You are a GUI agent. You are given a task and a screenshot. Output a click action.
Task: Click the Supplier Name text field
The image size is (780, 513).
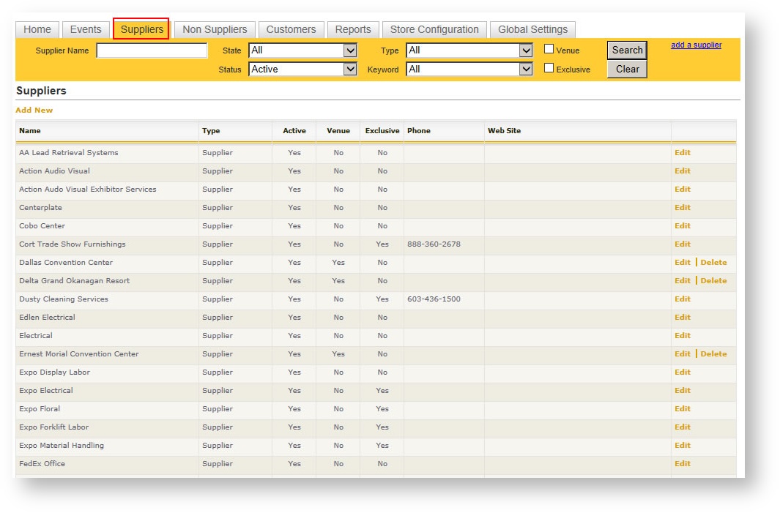pos(152,50)
